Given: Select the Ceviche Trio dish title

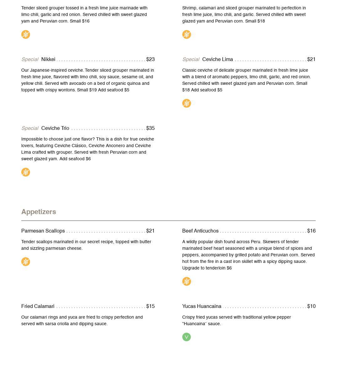Looking at the screenshot, I should (55, 128).
